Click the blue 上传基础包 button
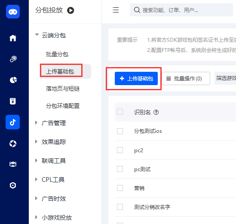236x224 pixels. click(136, 78)
